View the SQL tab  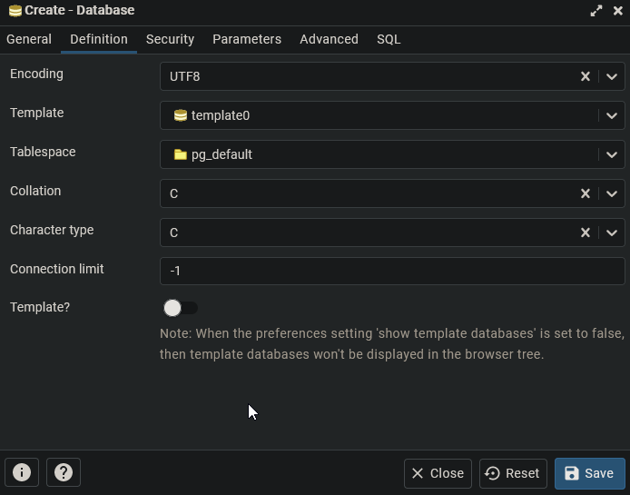pos(389,39)
